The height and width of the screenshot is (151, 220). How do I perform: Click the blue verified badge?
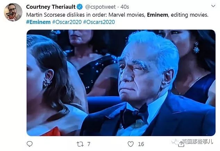tap(79, 7)
